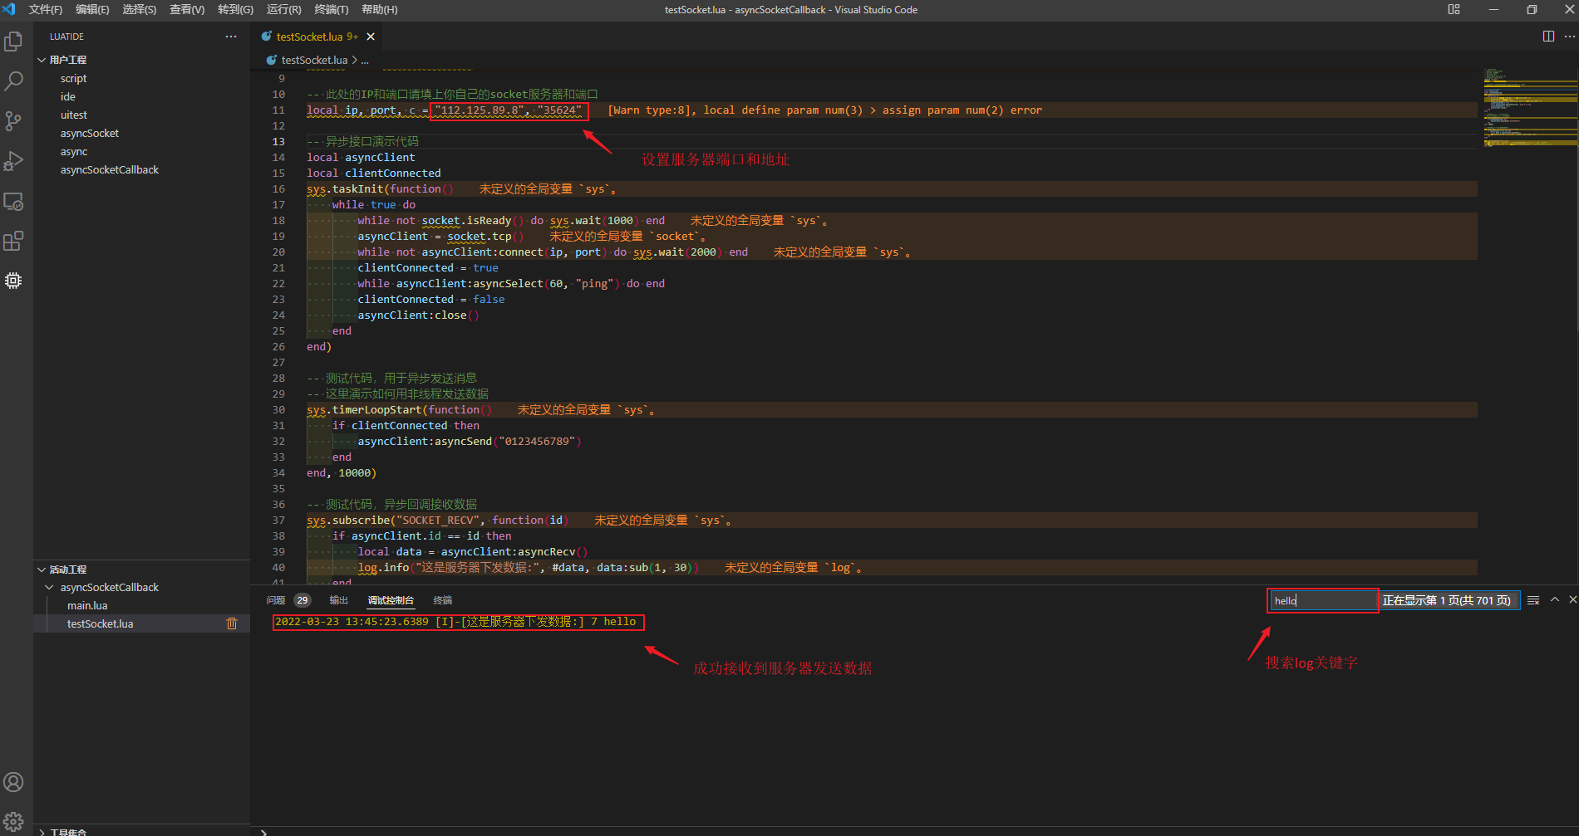
Task: Select the testSocket.lua editor tab
Action: pyautogui.click(x=317, y=37)
